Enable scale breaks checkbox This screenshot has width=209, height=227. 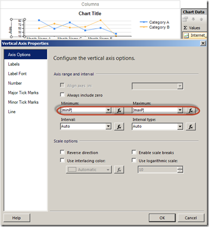click(x=134, y=152)
